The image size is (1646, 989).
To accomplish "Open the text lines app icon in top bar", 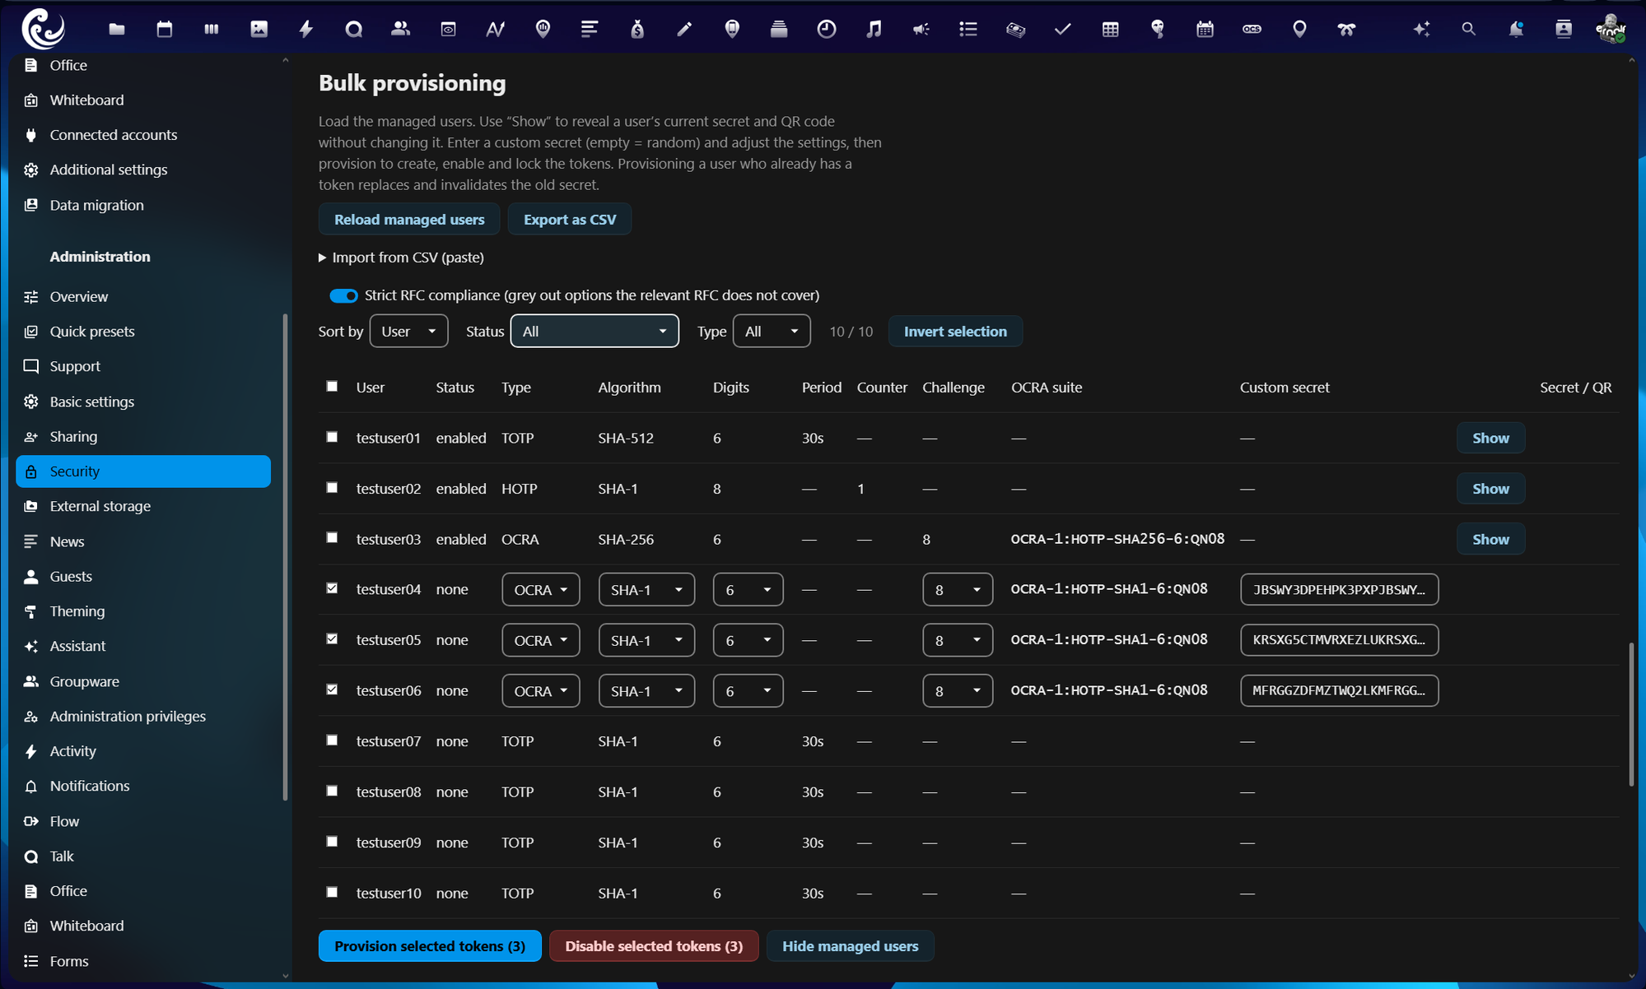I will [590, 30].
